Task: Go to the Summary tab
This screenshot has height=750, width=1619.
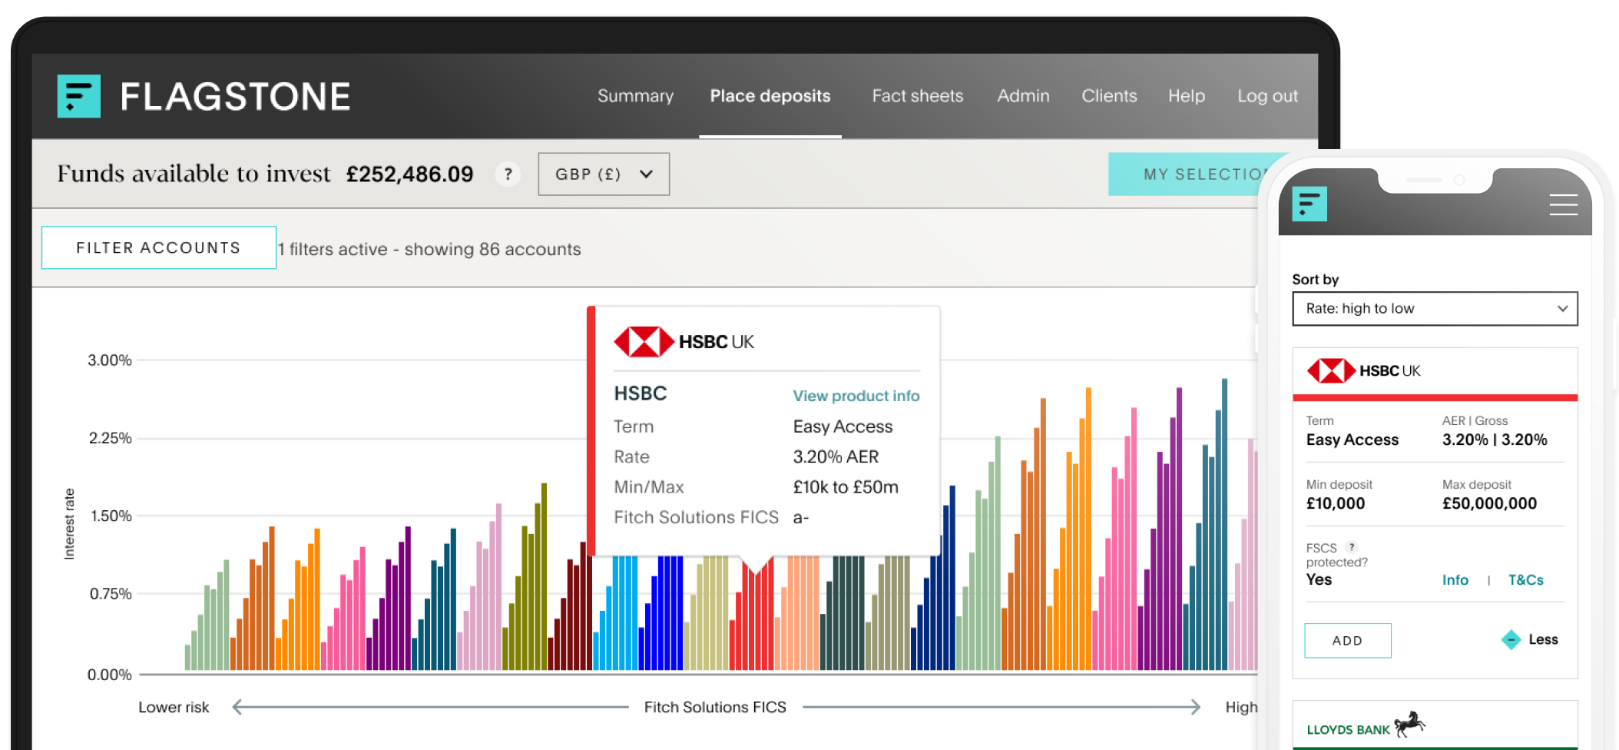Action: 635,96
